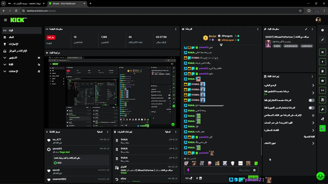Select الإنزالات و الجوائز in sidebar
Screen dimensions: 328x184
coord(22,51)
